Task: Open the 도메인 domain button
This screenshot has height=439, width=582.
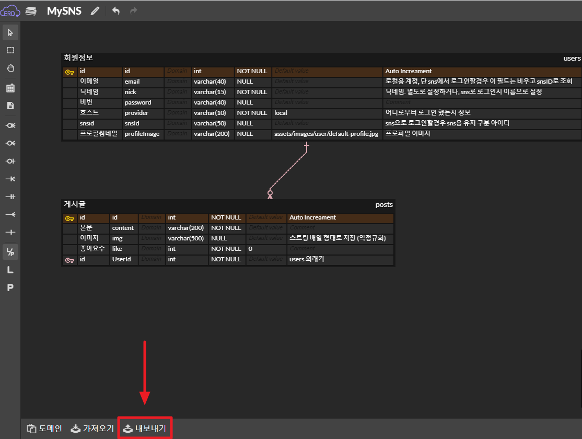Action: pos(44,429)
